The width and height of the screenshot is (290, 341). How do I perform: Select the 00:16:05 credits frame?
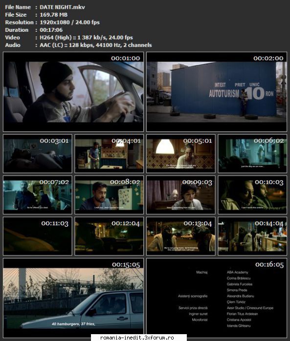point(217,298)
